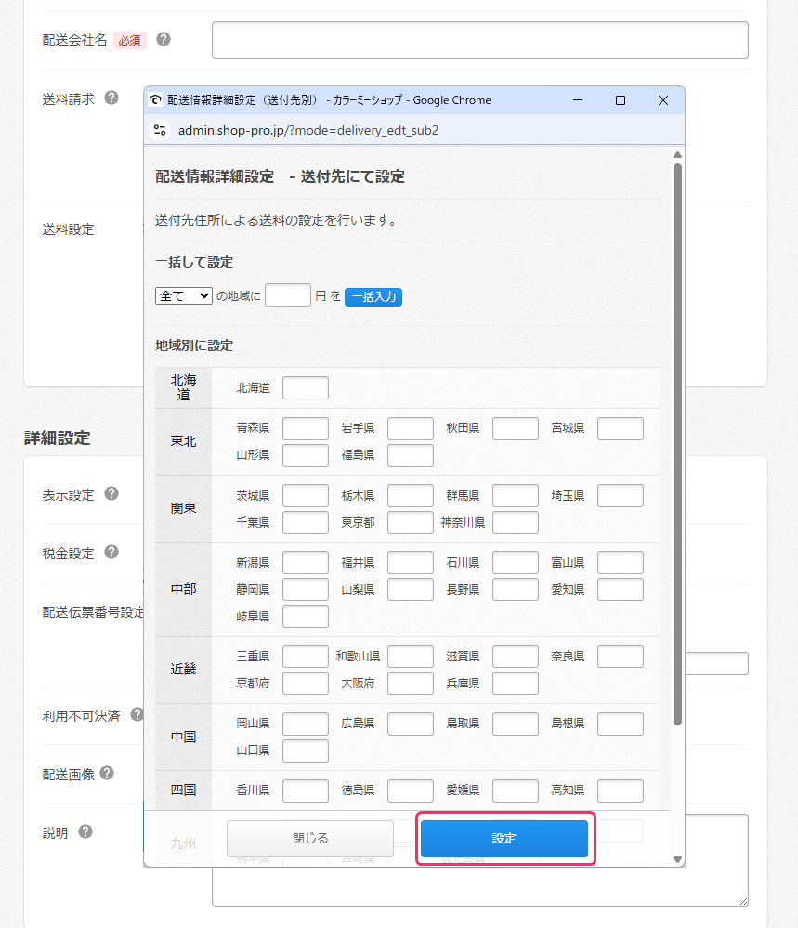Click the 東京都 shipping fee field
Viewport: 798px width, 928px height.
coord(411,523)
